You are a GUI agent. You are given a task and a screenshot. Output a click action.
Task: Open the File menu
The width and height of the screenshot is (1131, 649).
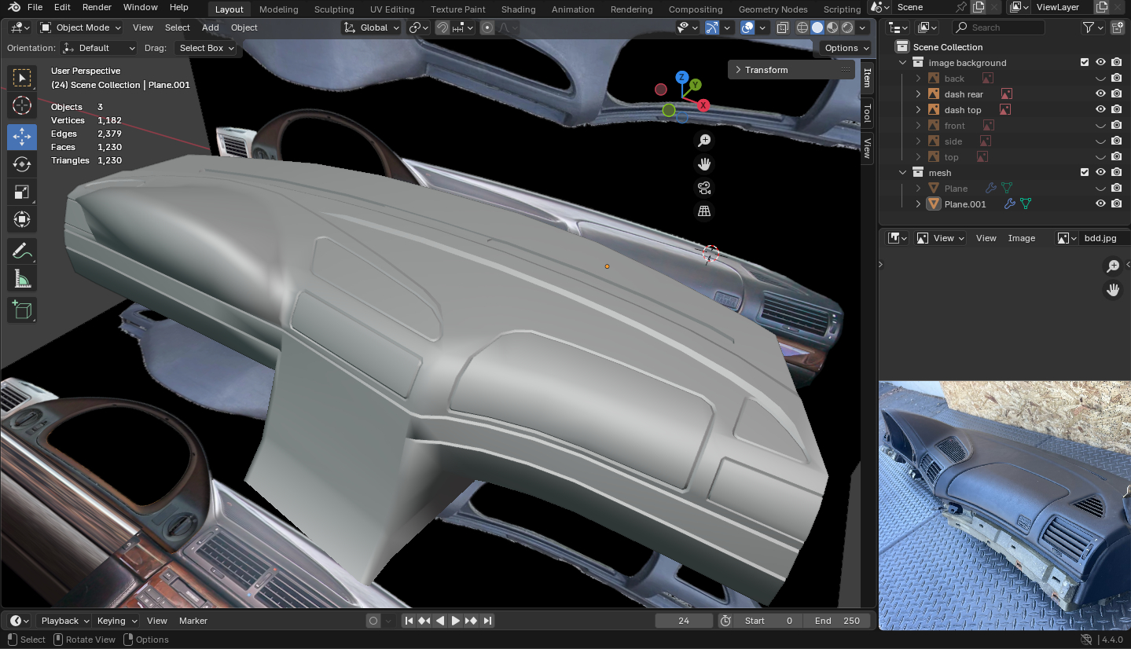(x=35, y=7)
